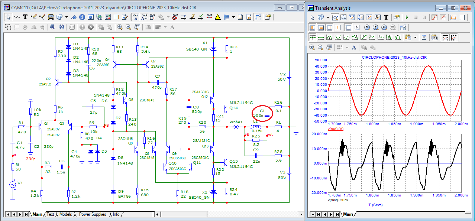Image resolution: width=475 pixels, height=221 pixels.
Task: Click the Peak cursor function icon
Action: pyautogui.click(x=329, y=38)
